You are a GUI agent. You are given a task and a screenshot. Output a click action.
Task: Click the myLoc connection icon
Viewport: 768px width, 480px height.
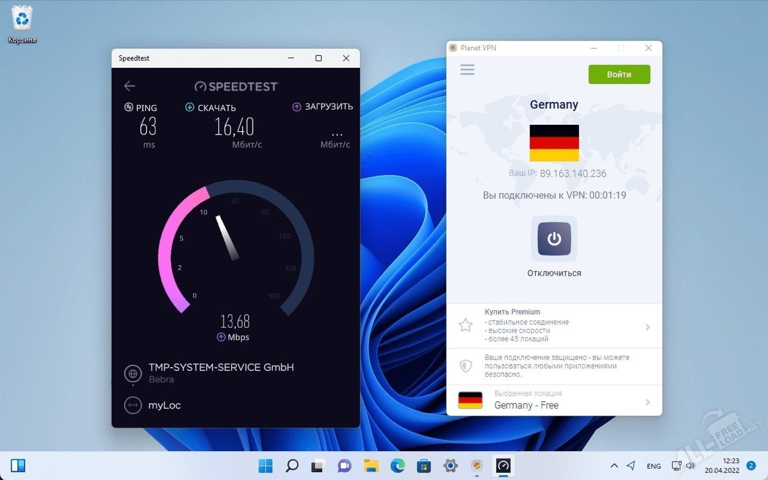tap(133, 405)
